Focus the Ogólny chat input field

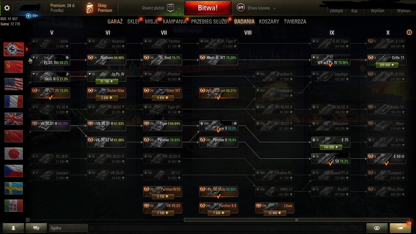tap(68, 228)
